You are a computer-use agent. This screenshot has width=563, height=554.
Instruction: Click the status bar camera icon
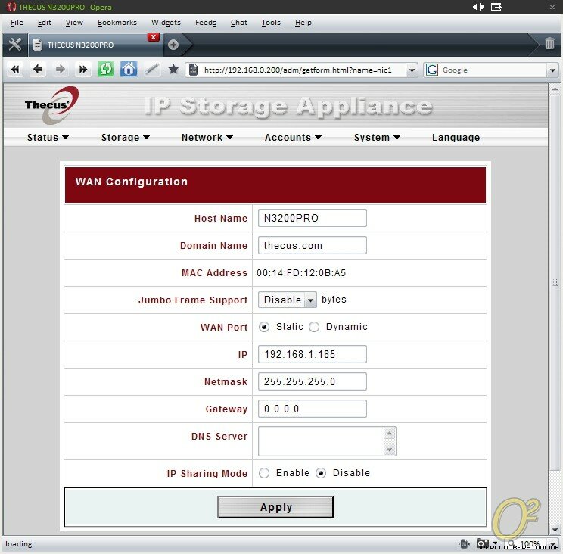tap(483, 543)
